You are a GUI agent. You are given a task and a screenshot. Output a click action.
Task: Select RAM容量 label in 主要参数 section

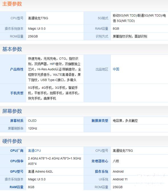tap(102, 29)
